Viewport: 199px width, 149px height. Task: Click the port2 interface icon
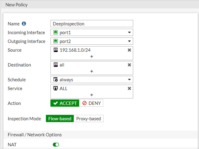tap(55, 41)
